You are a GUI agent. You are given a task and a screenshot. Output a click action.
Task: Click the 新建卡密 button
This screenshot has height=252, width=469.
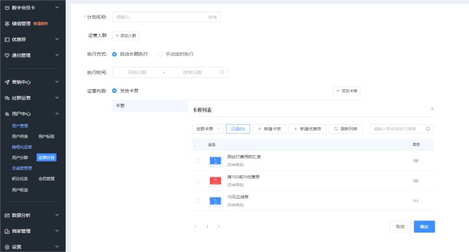click(269, 129)
